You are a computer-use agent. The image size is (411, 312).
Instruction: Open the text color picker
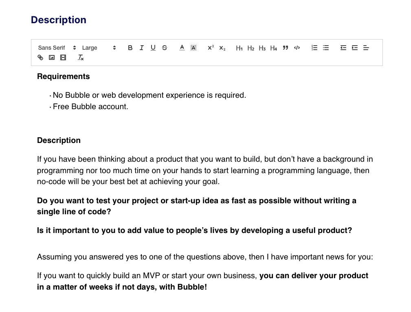(x=182, y=48)
